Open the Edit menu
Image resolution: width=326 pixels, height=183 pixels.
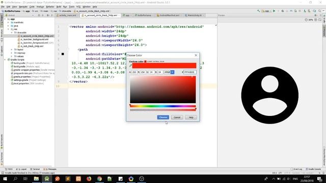8,7
